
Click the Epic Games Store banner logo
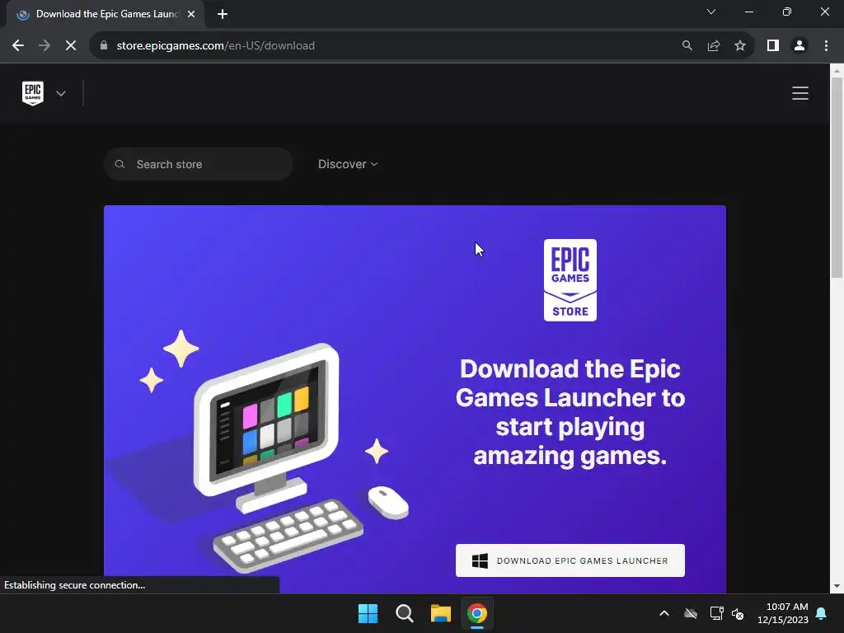tap(570, 280)
